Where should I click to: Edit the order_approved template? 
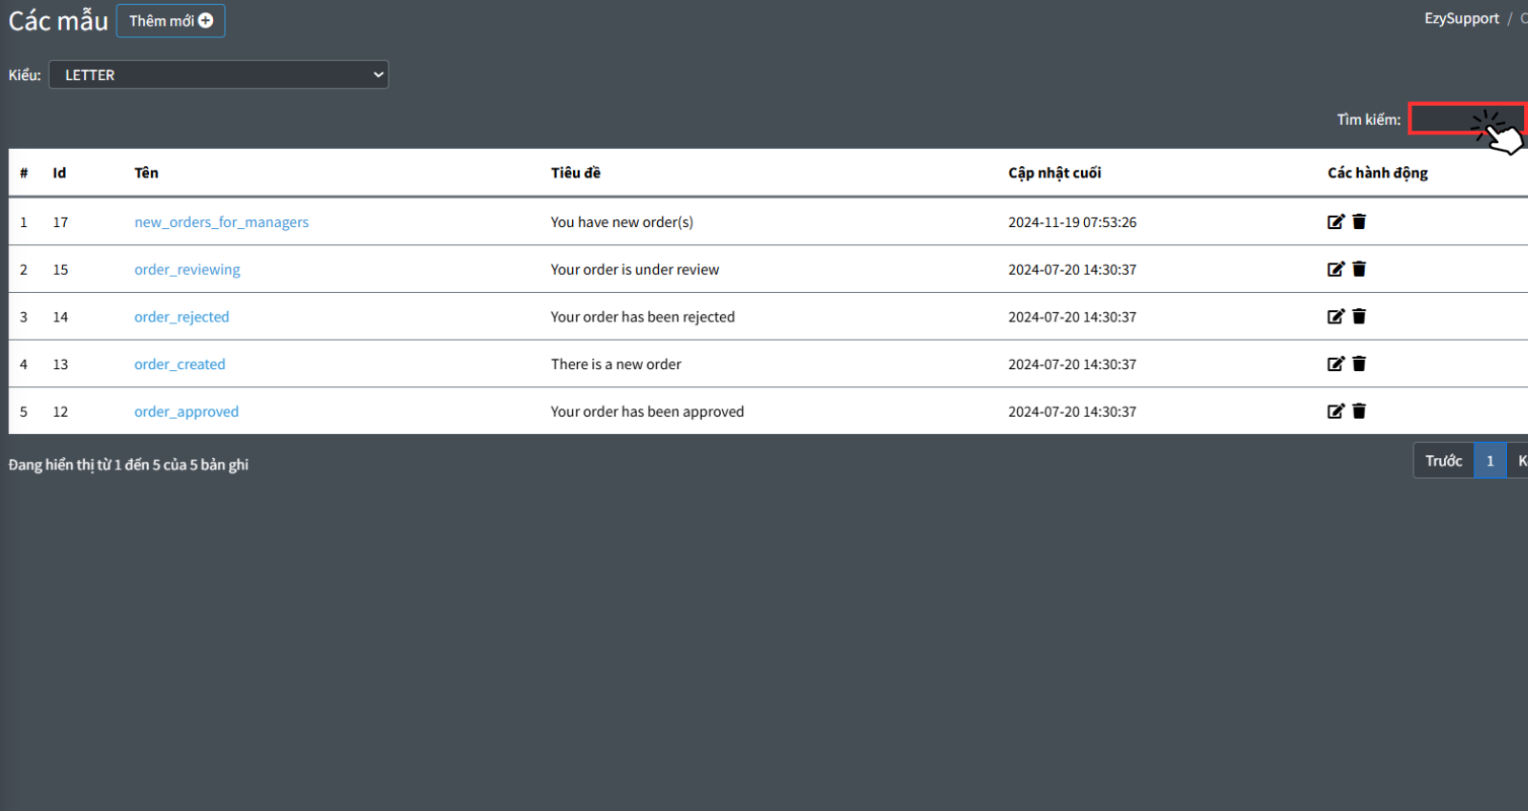pyautogui.click(x=1335, y=411)
